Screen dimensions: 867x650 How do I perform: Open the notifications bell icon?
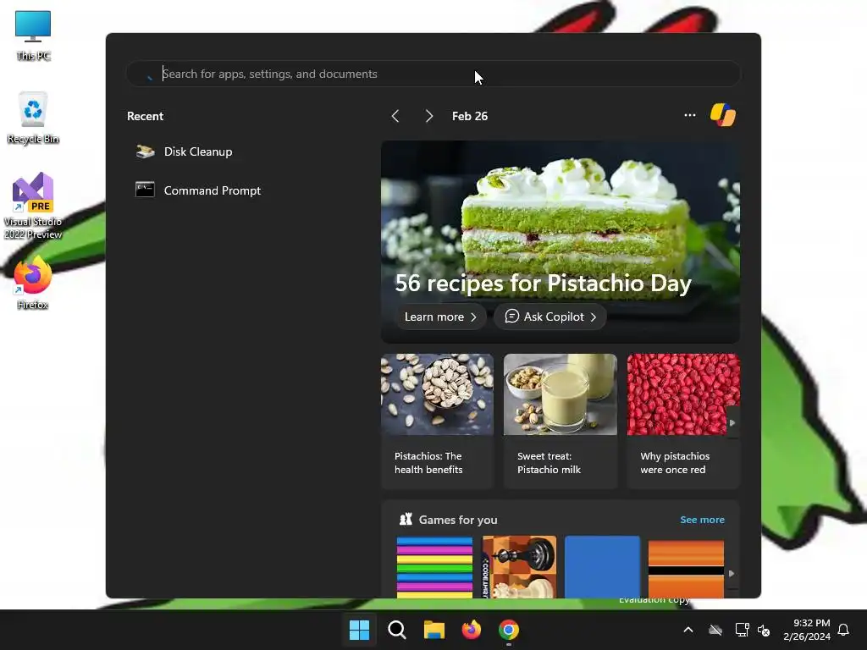coord(843,630)
